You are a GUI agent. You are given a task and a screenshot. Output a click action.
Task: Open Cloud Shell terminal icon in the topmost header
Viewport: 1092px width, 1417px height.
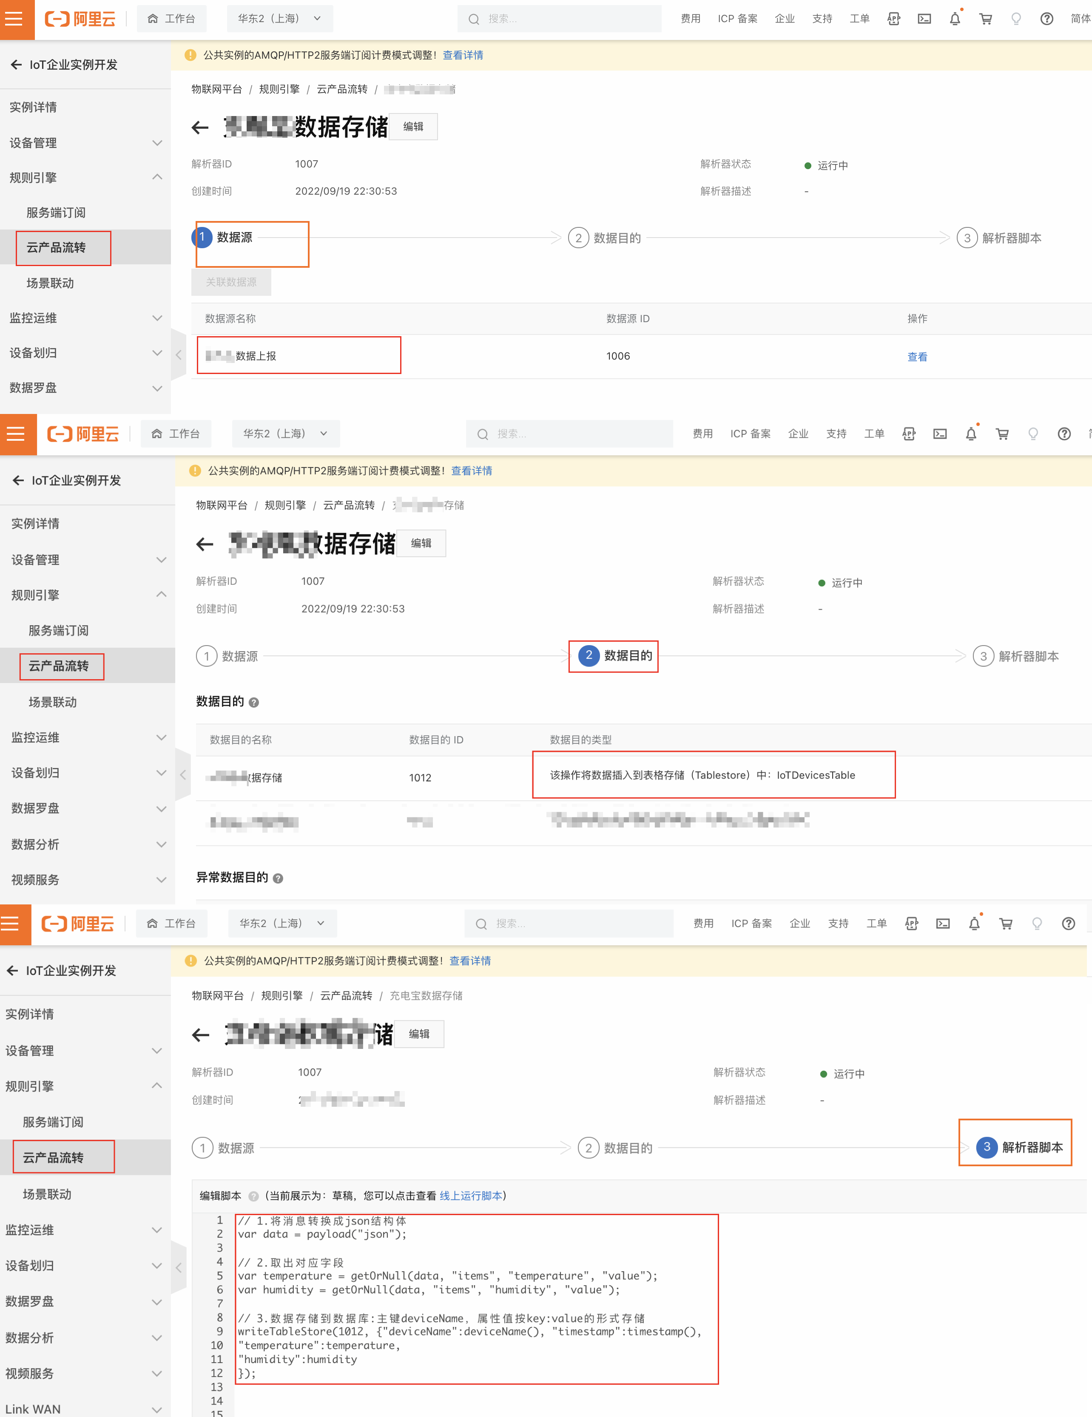point(924,19)
